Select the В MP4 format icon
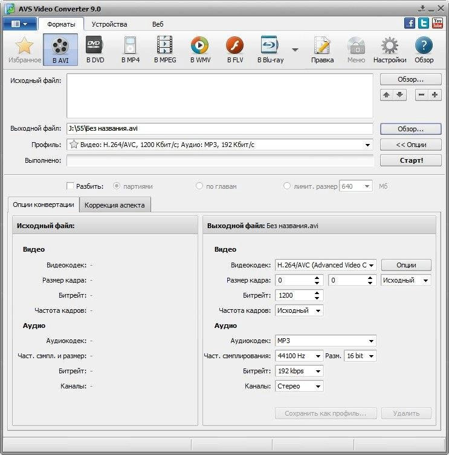Image resolution: width=449 pixels, height=455 pixels. pos(130,50)
